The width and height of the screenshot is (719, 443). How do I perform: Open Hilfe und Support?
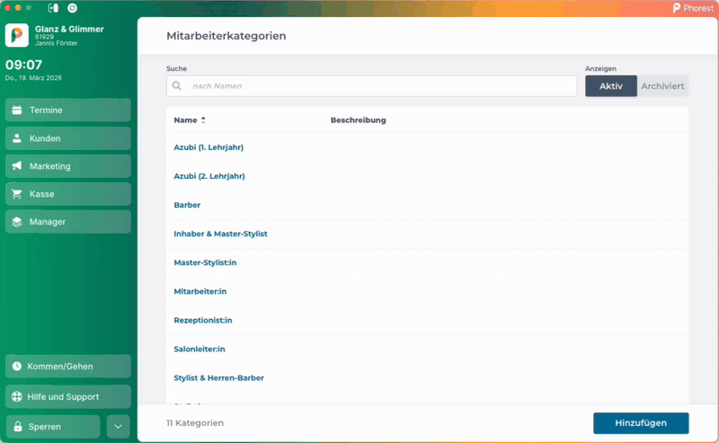[x=68, y=396]
